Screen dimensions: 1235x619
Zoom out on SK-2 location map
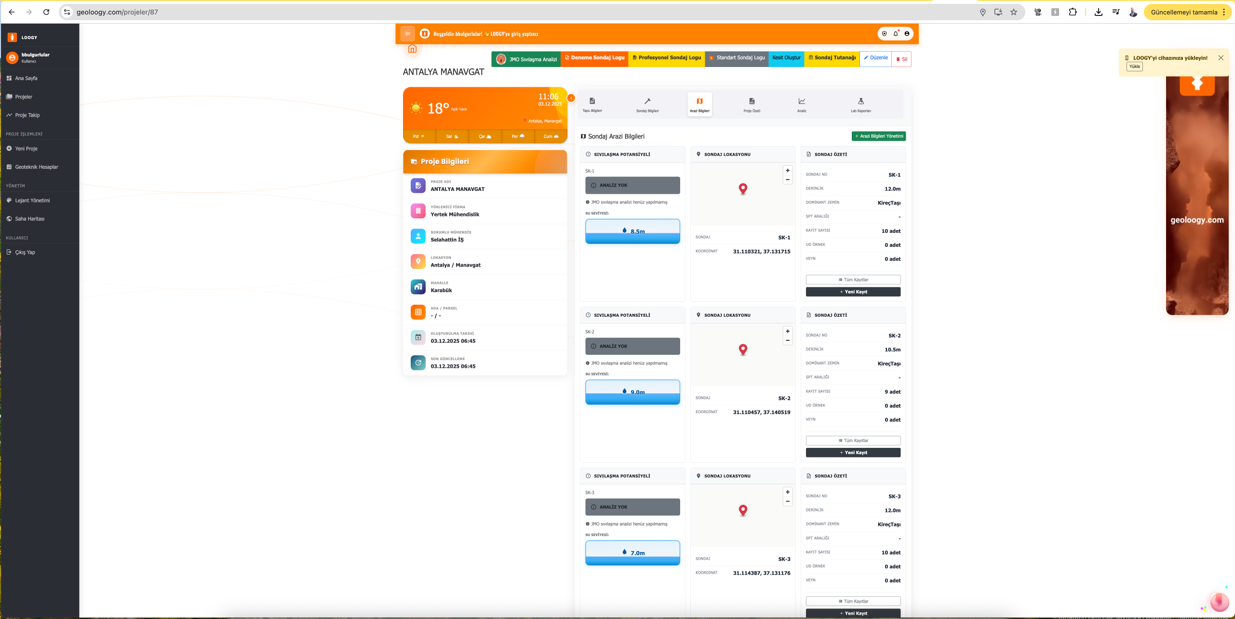[788, 341]
